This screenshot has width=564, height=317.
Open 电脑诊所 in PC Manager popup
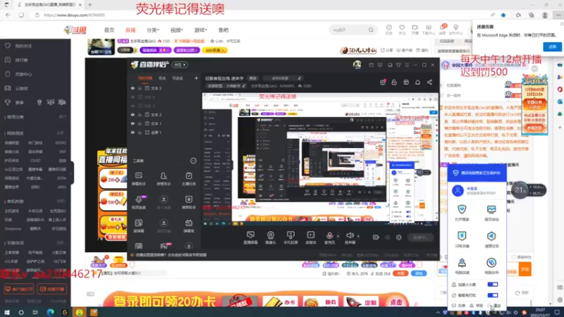491,266
